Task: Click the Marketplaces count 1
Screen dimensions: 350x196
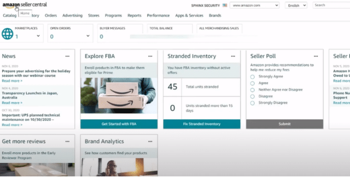Action: (x=17, y=36)
